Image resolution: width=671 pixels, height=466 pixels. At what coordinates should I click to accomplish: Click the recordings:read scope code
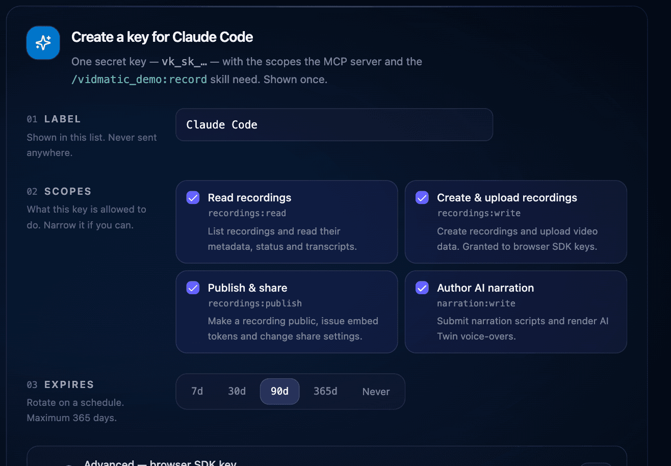tap(247, 213)
